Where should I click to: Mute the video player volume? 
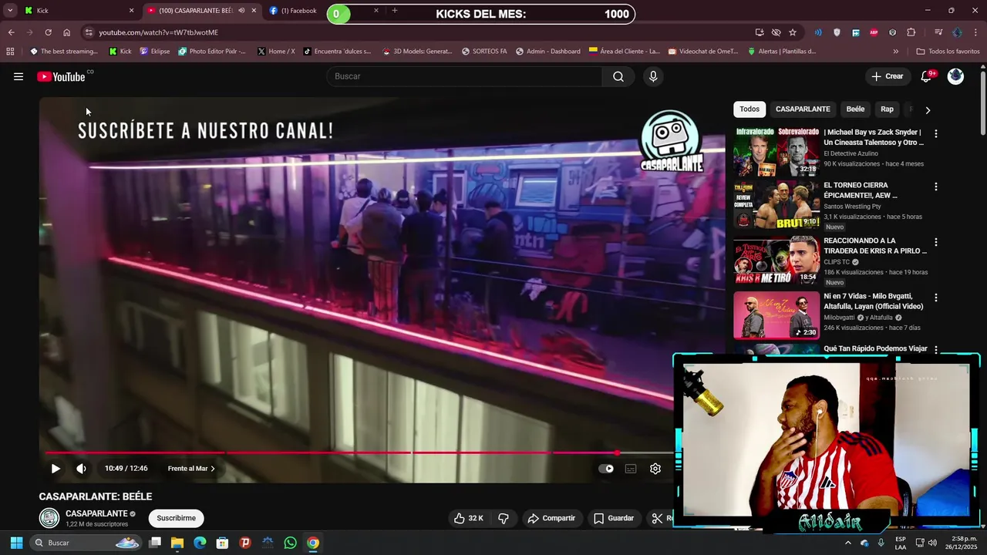coord(81,469)
